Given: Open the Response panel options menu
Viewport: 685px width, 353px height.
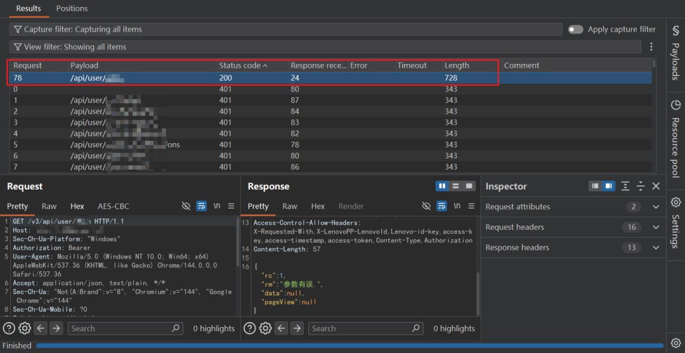Looking at the screenshot, I should (471, 206).
